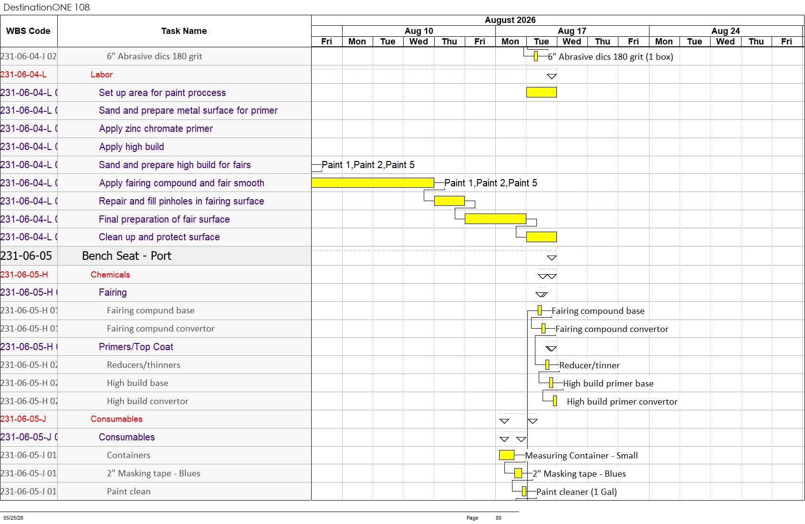Select Sand and prepare metal surface for primer
This screenshot has height=524, width=805.
pyautogui.click(x=188, y=110)
